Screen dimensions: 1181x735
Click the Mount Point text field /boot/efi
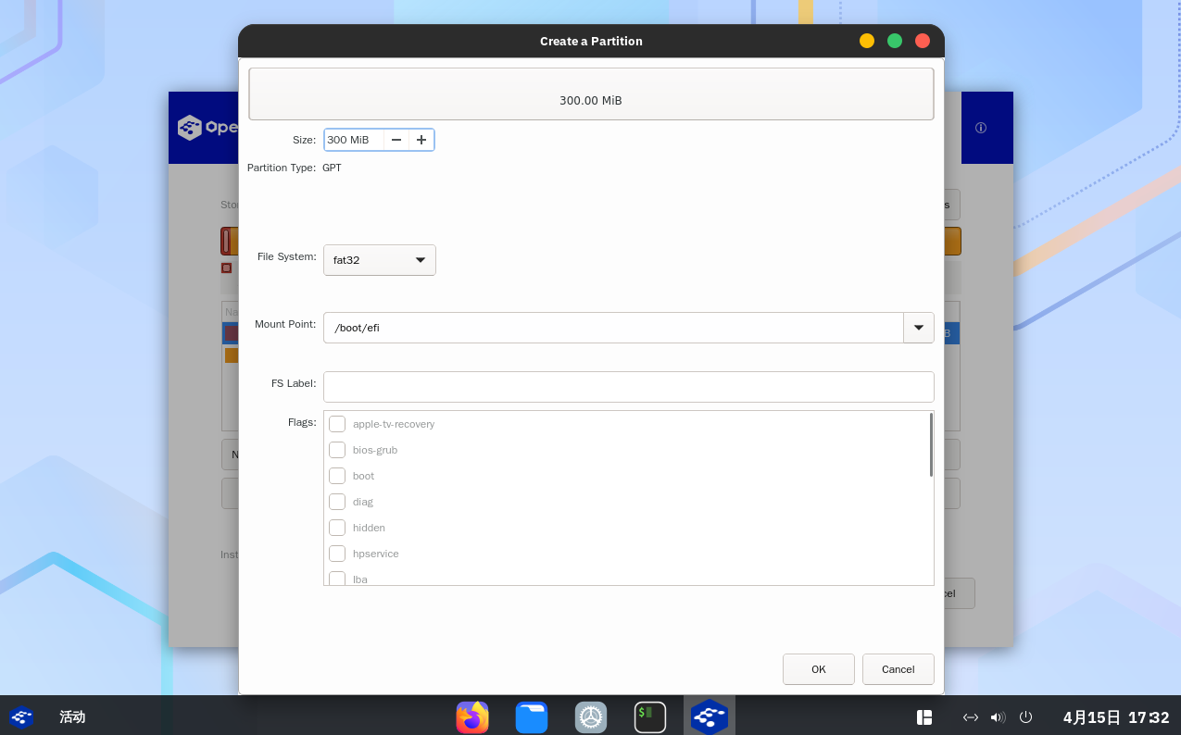[613, 328]
